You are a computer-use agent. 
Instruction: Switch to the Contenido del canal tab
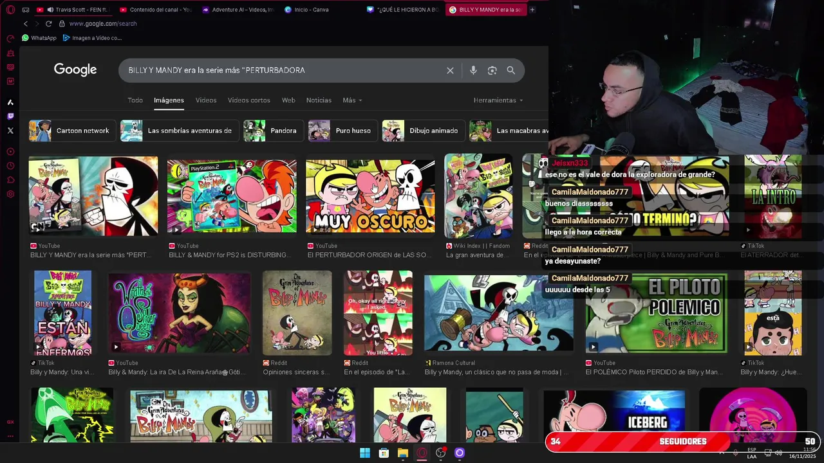click(x=155, y=10)
